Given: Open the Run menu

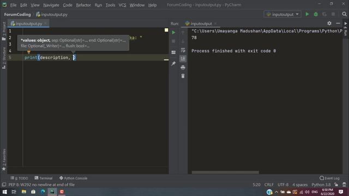Looking at the screenshot, I should tap(98, 5).
